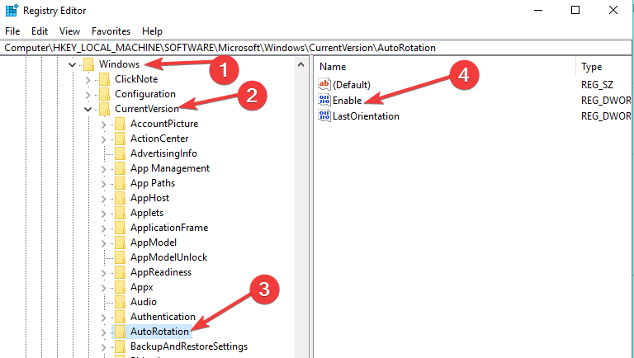The width and height of the screenshot is (634, 358).
Task: Select the AppModelUnlock key label
Action: (168, 257)
